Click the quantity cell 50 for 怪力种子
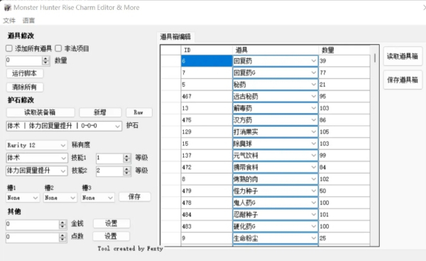This screenshot has width=426, height=261. click(344, 191)
